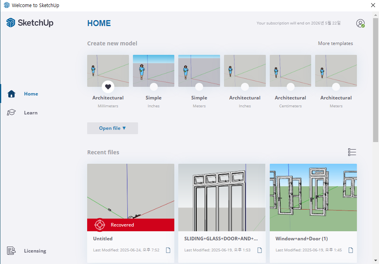Click the Learn graduation cap icon
This screenshot has width=379, height=264.
(11, 112)
